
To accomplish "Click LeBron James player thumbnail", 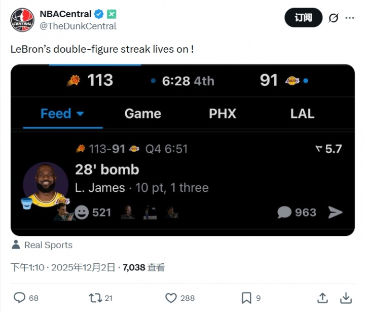I will pyautogui.click(x=45, y=185).
